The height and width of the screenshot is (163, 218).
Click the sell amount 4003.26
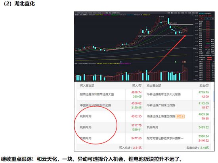(x=204, y=114)
